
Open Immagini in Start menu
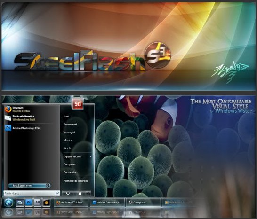click(x=69, y=132)
